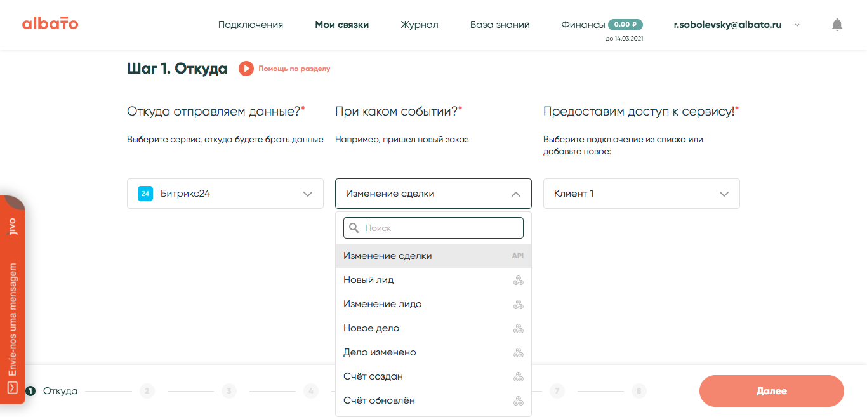Expand the account email menu arrow
Image resolution: width=867 pixels, height=417 pixels.
pyautogui.click(x=797, y=25)
